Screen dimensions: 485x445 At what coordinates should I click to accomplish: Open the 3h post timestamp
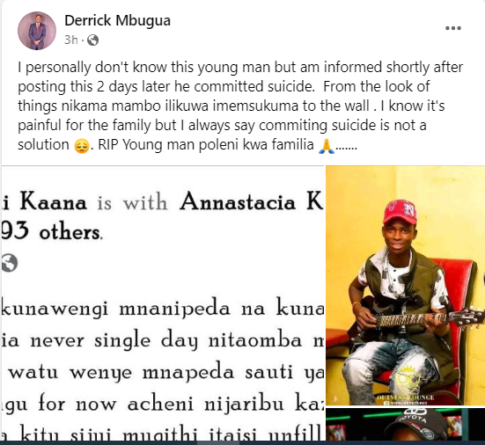click(x=70, y=40)
